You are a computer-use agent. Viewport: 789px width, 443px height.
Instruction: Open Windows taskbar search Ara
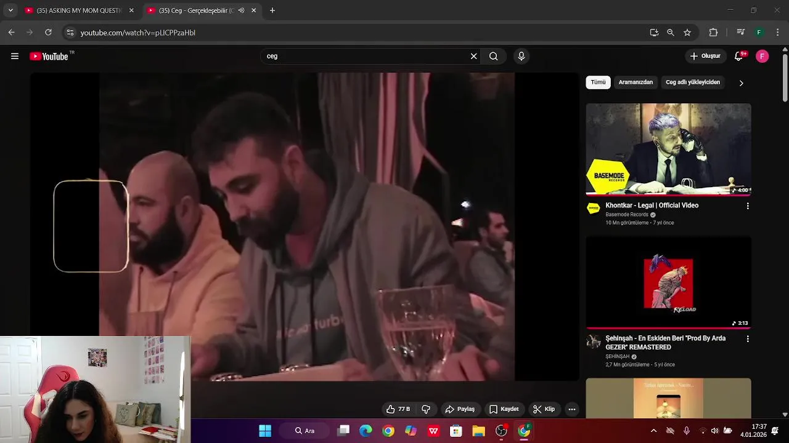point(305,431)
